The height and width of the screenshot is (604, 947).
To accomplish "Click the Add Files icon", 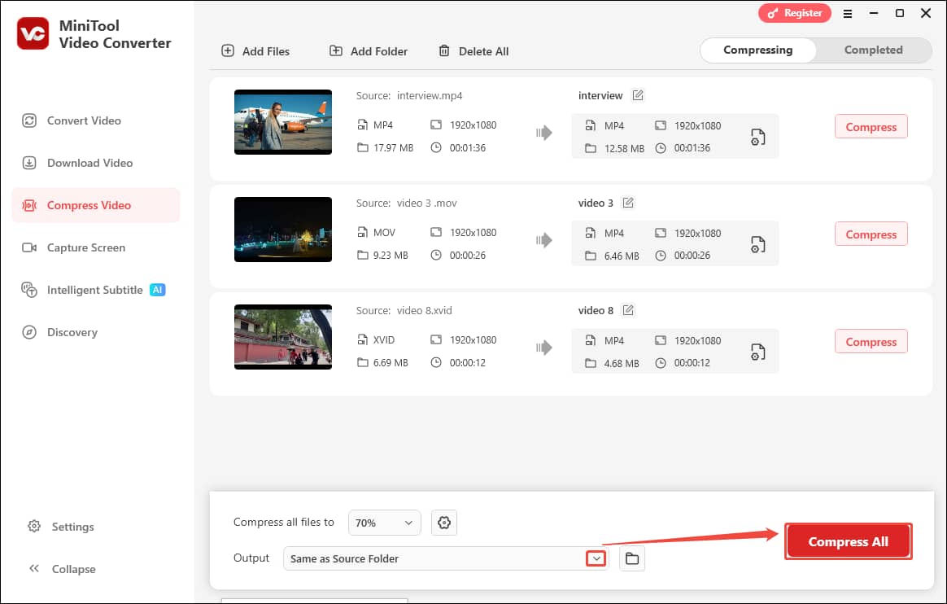I will click(227, 50).
